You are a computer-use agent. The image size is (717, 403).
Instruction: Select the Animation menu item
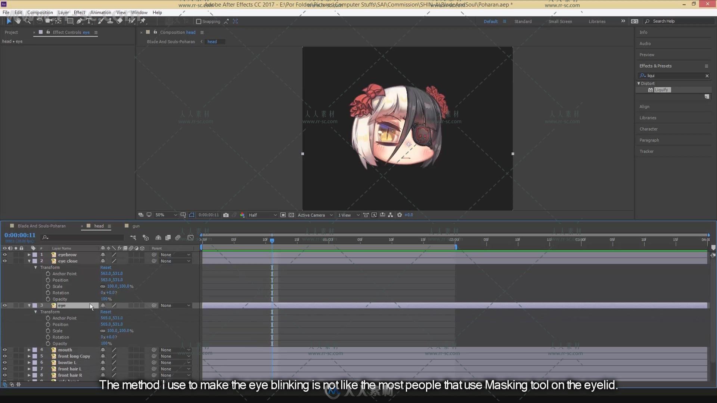pyautogui.click(x=100, y=12)
